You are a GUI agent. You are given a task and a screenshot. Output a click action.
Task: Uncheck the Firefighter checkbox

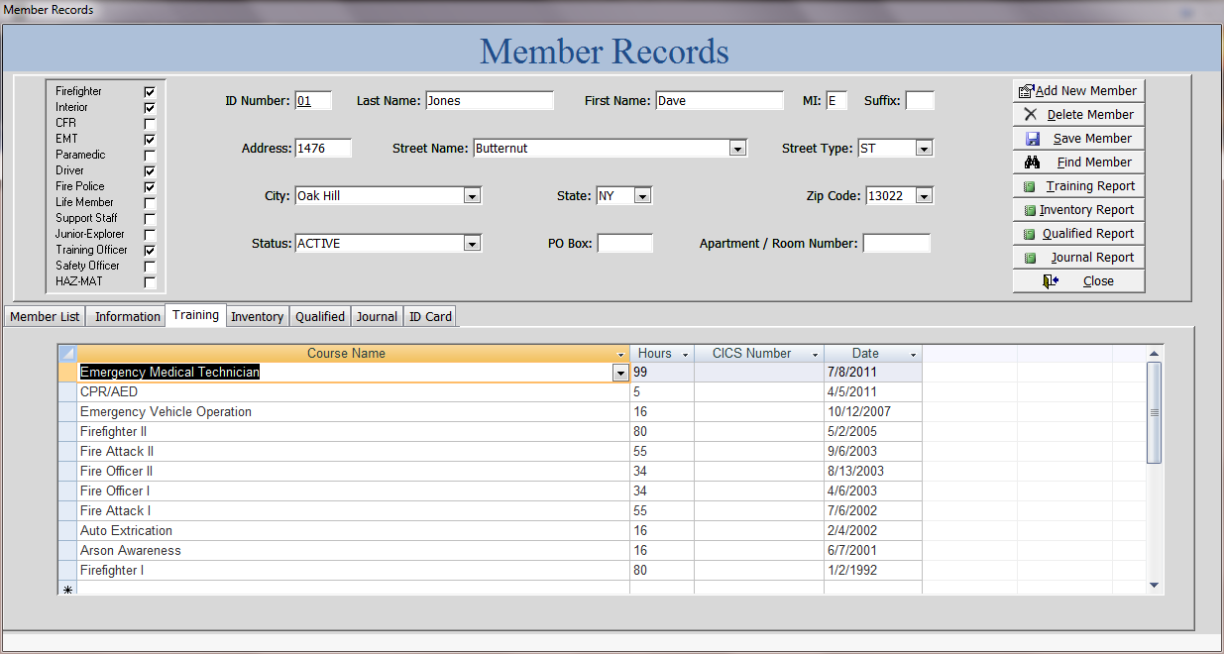point(150,92)
